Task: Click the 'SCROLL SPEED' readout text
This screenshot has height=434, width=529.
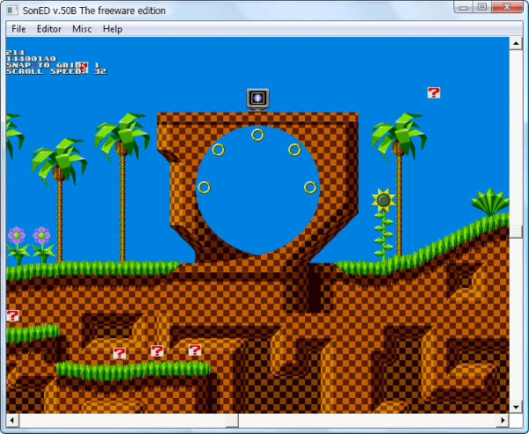Action: (56, 71)
